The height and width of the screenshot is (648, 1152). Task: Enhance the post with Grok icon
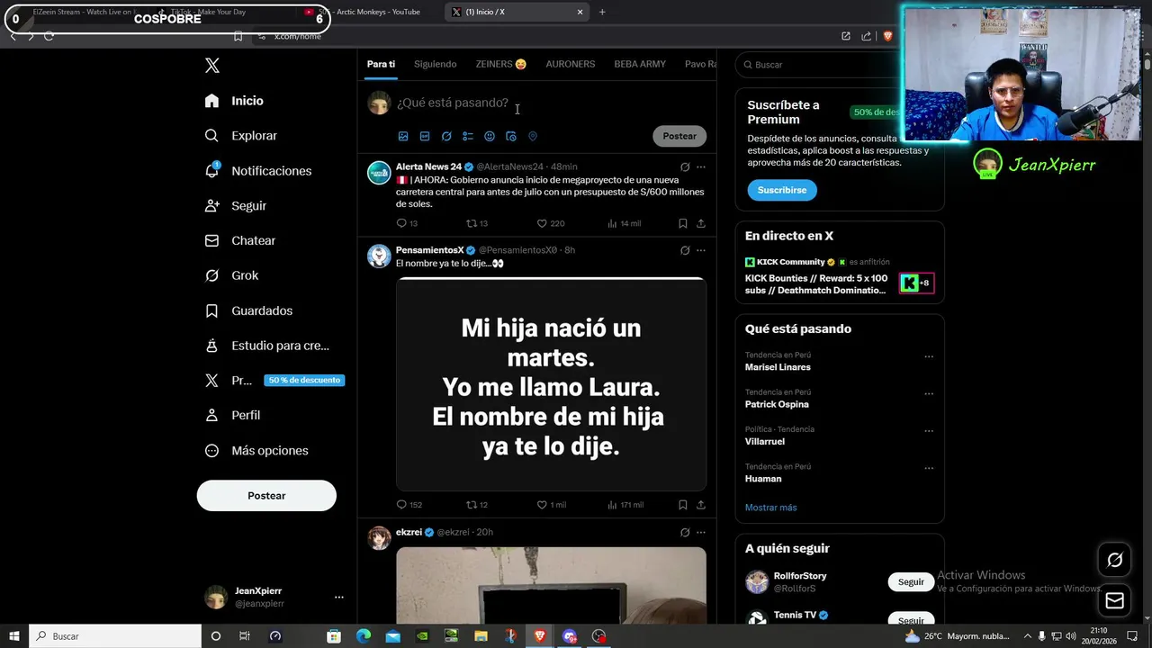[x=446, y=136]
